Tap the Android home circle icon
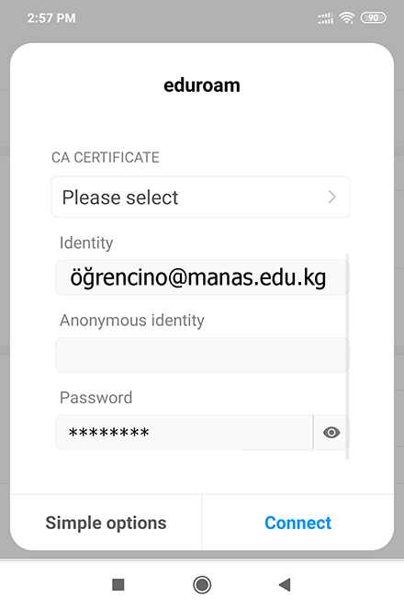Image resolution: width=404 pixels, height=609 pixels. 202,584
